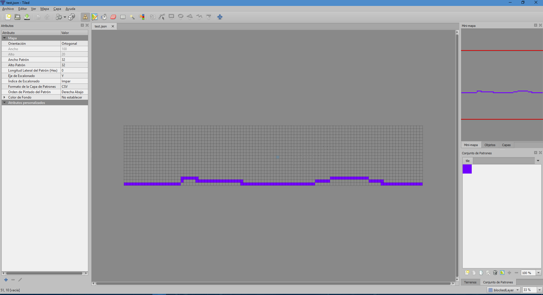Close the Atributos panel

point(87,25)
